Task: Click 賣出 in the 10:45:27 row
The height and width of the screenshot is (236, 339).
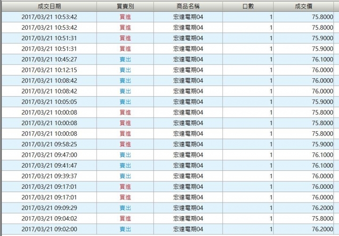Action: 125,59
